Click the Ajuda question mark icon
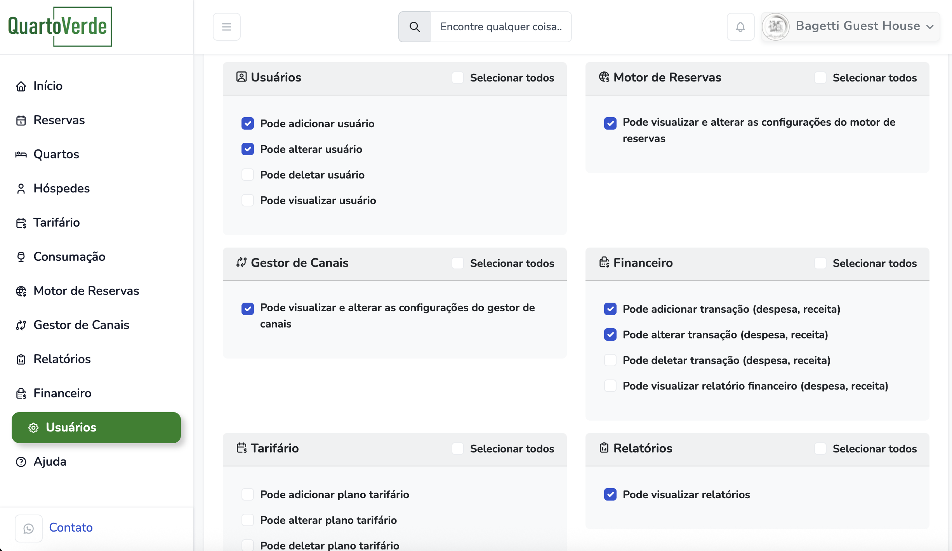This screenshot has width=952, height=551. (x=21, y=462)
